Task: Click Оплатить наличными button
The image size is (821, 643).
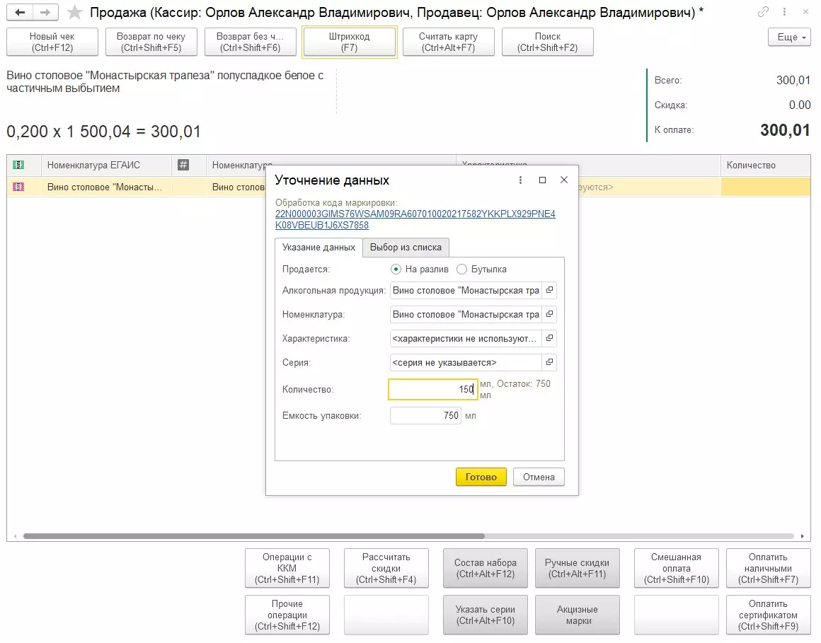Action: (768, 568)
